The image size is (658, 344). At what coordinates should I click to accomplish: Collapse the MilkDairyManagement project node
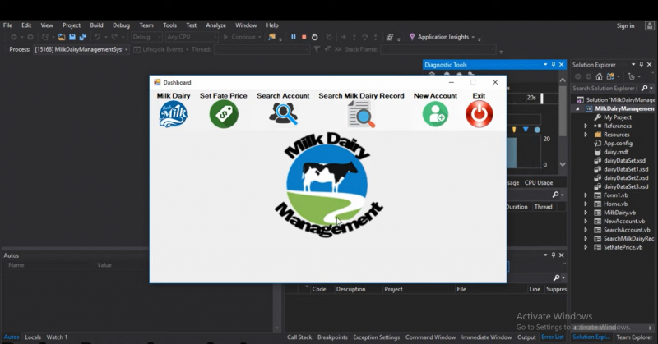[x=578, y=108]
